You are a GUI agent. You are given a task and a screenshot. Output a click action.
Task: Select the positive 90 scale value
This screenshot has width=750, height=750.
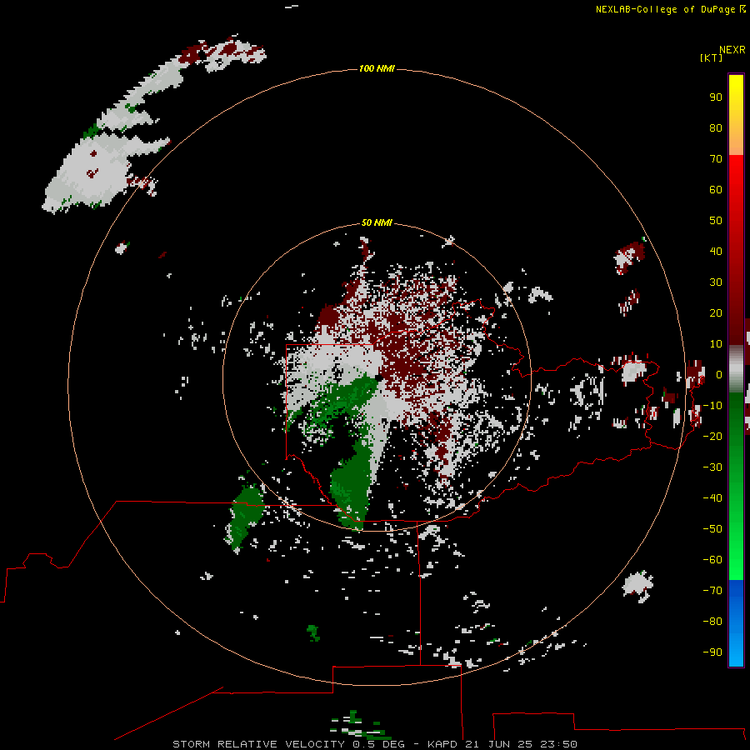click(x=716, y=97)
